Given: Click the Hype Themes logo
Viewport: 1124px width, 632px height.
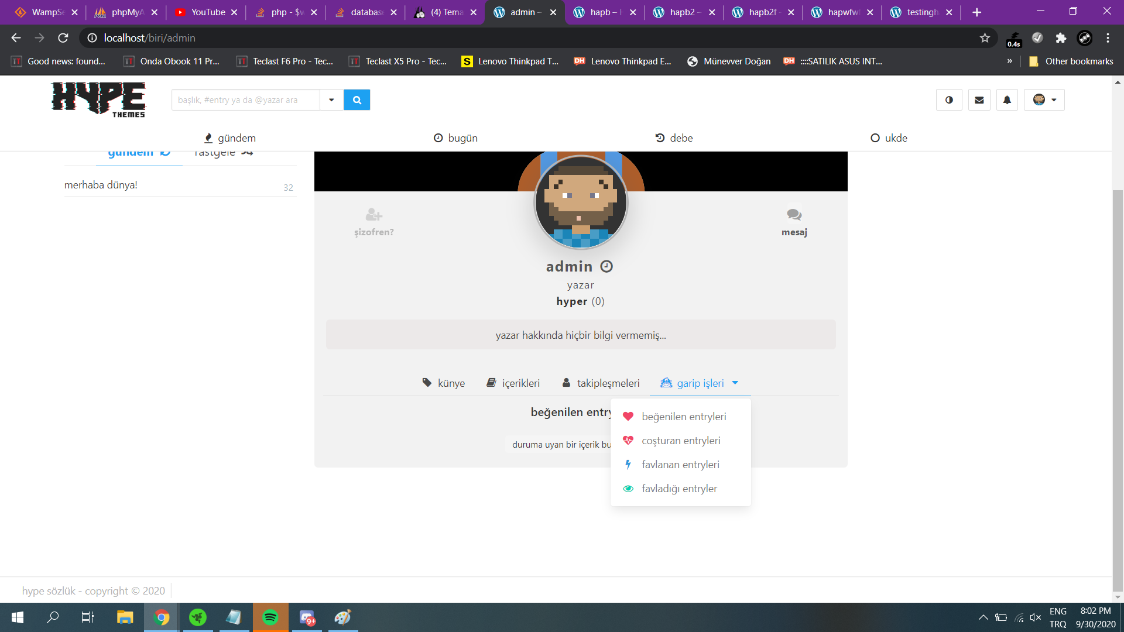Looking at the screenshot, I should 98,99.
